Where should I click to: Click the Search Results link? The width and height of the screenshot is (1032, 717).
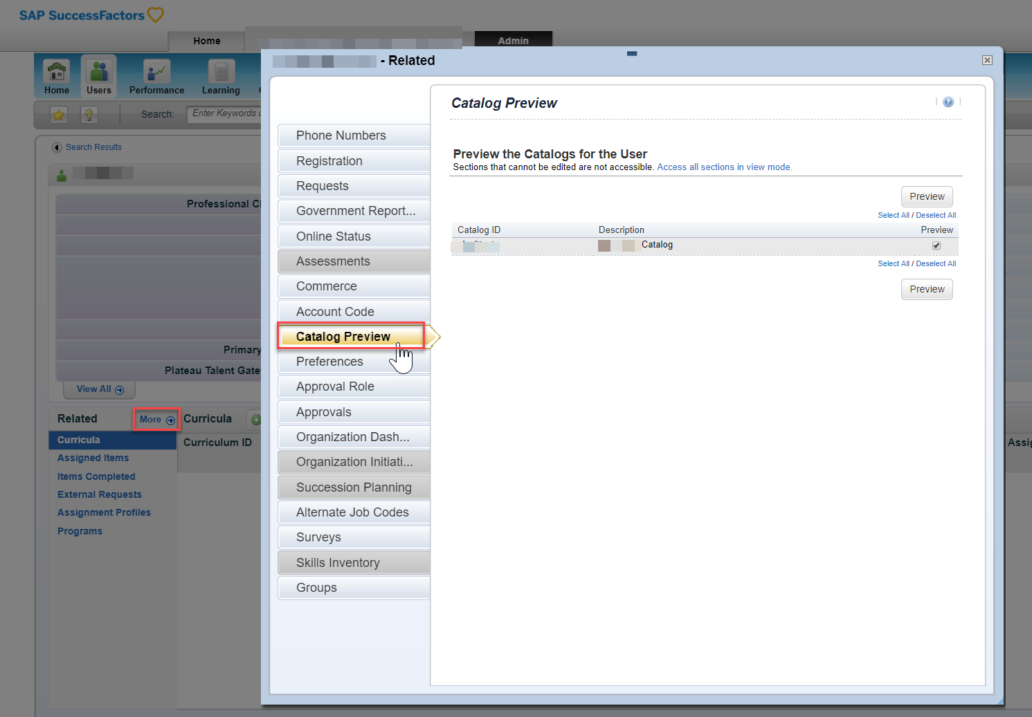[x=93, y=147]
